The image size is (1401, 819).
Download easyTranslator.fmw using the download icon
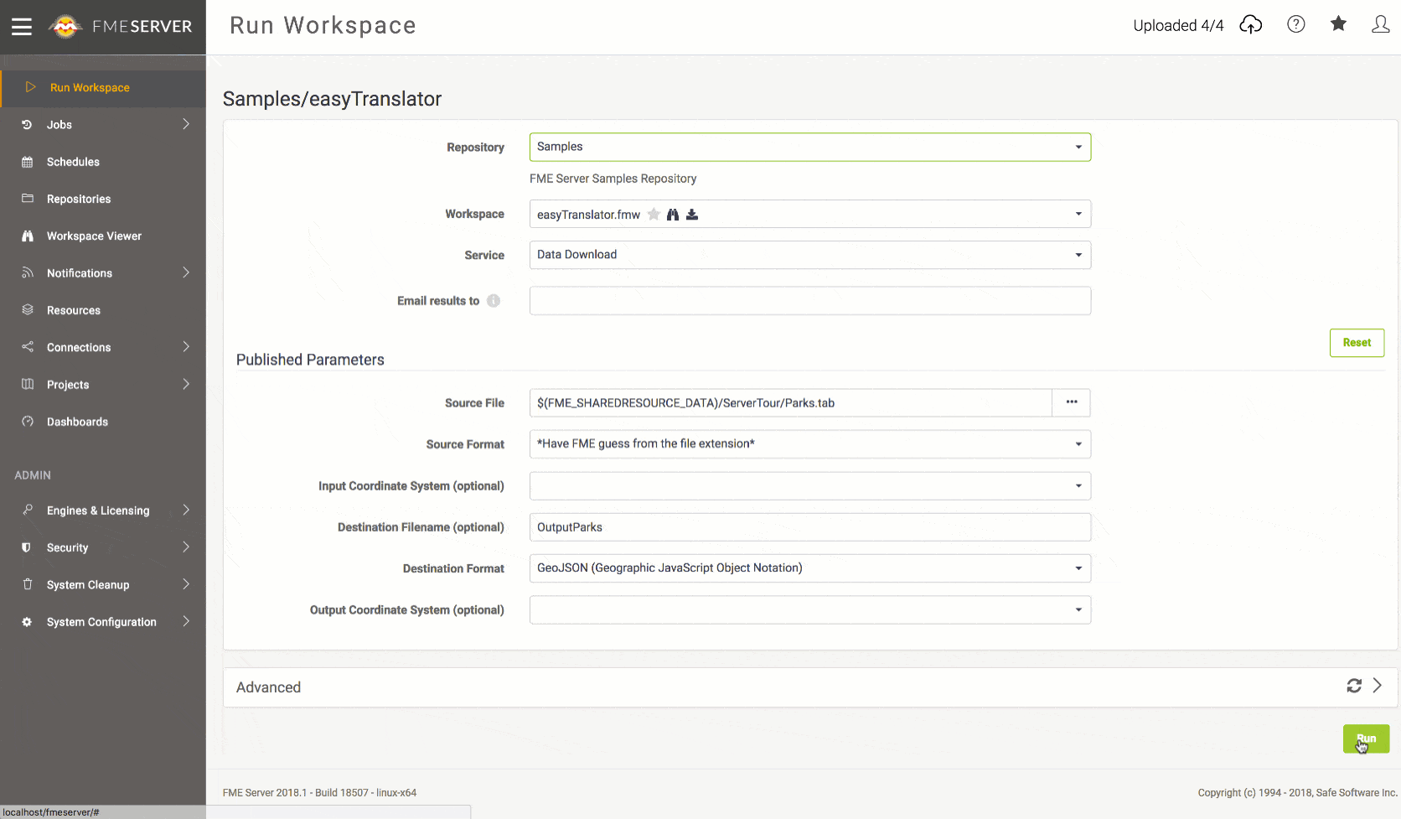click(x=692, y=215)
